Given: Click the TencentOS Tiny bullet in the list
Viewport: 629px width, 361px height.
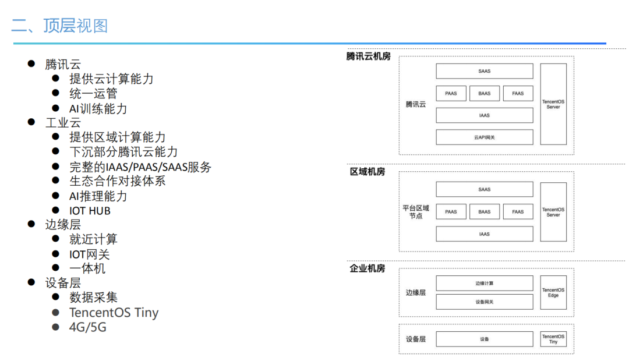Looking at the screenshot, I should 114,313.
